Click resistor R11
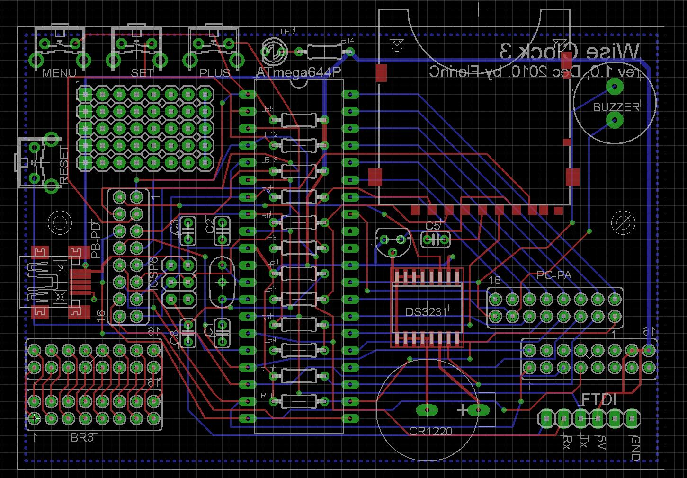The height and width of the screenshot is (478, 687). [x=298, y=401]
